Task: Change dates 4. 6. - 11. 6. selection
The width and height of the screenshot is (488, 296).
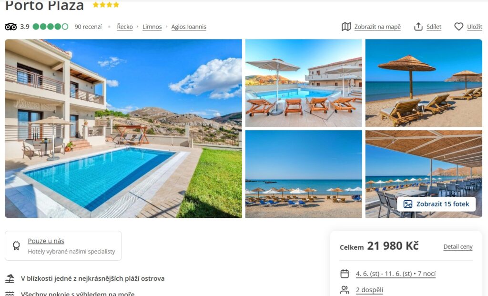Action: pyautogui.click(x=396, y=274)
